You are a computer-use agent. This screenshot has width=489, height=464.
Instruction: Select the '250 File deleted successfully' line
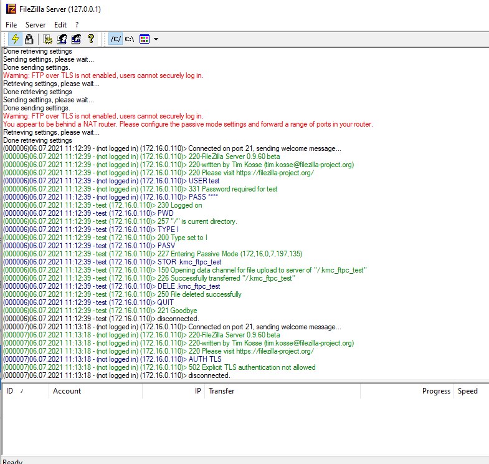(x=122, y=294)
